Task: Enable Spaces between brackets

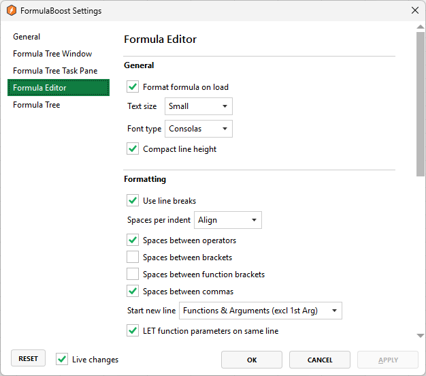Action: 133,257
